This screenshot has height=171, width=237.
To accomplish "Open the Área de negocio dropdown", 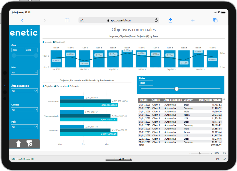I will [x=24, y=91].
